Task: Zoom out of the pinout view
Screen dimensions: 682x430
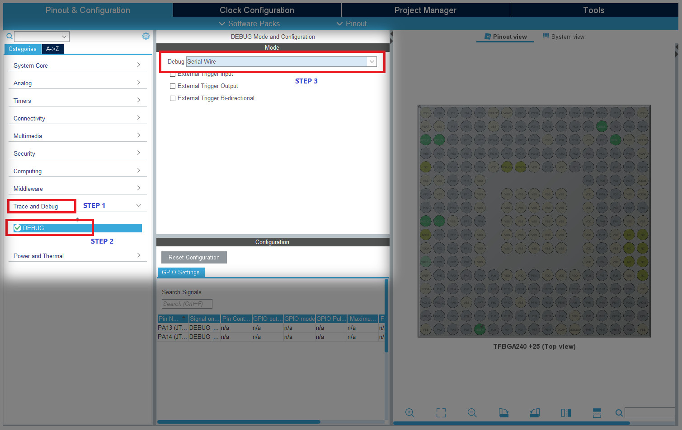Action: tap(472, 413)
